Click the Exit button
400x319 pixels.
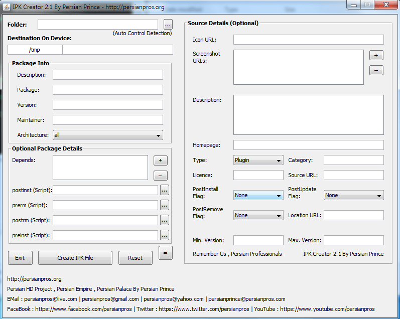pyautogui.click(x=20, y=258)
